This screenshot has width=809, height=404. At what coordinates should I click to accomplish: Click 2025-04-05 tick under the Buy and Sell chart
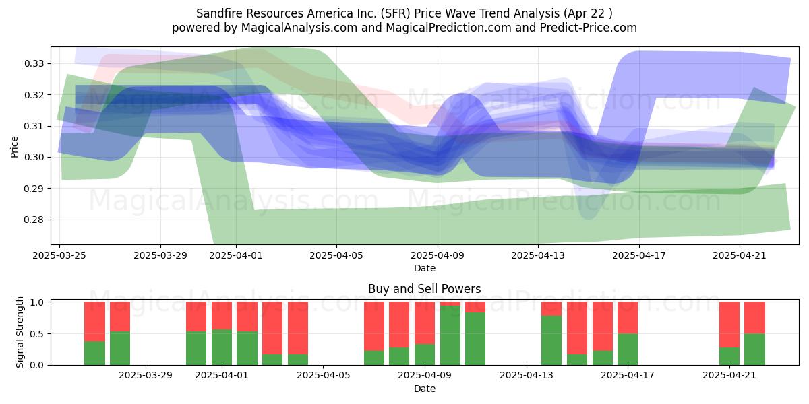(x=324, y=376)
